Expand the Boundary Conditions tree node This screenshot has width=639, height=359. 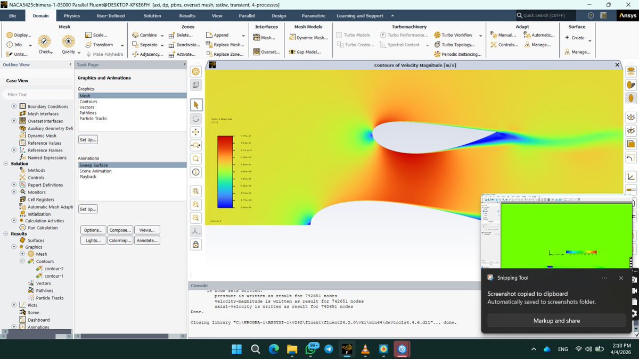14,106
